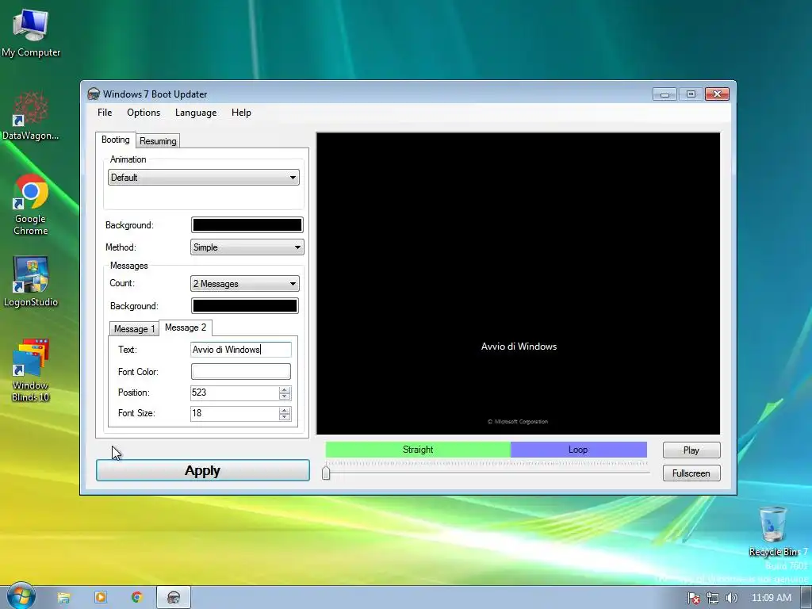Click the message Text input field
The height and width of the screenshot is (609, 812).
pos(241,350)
